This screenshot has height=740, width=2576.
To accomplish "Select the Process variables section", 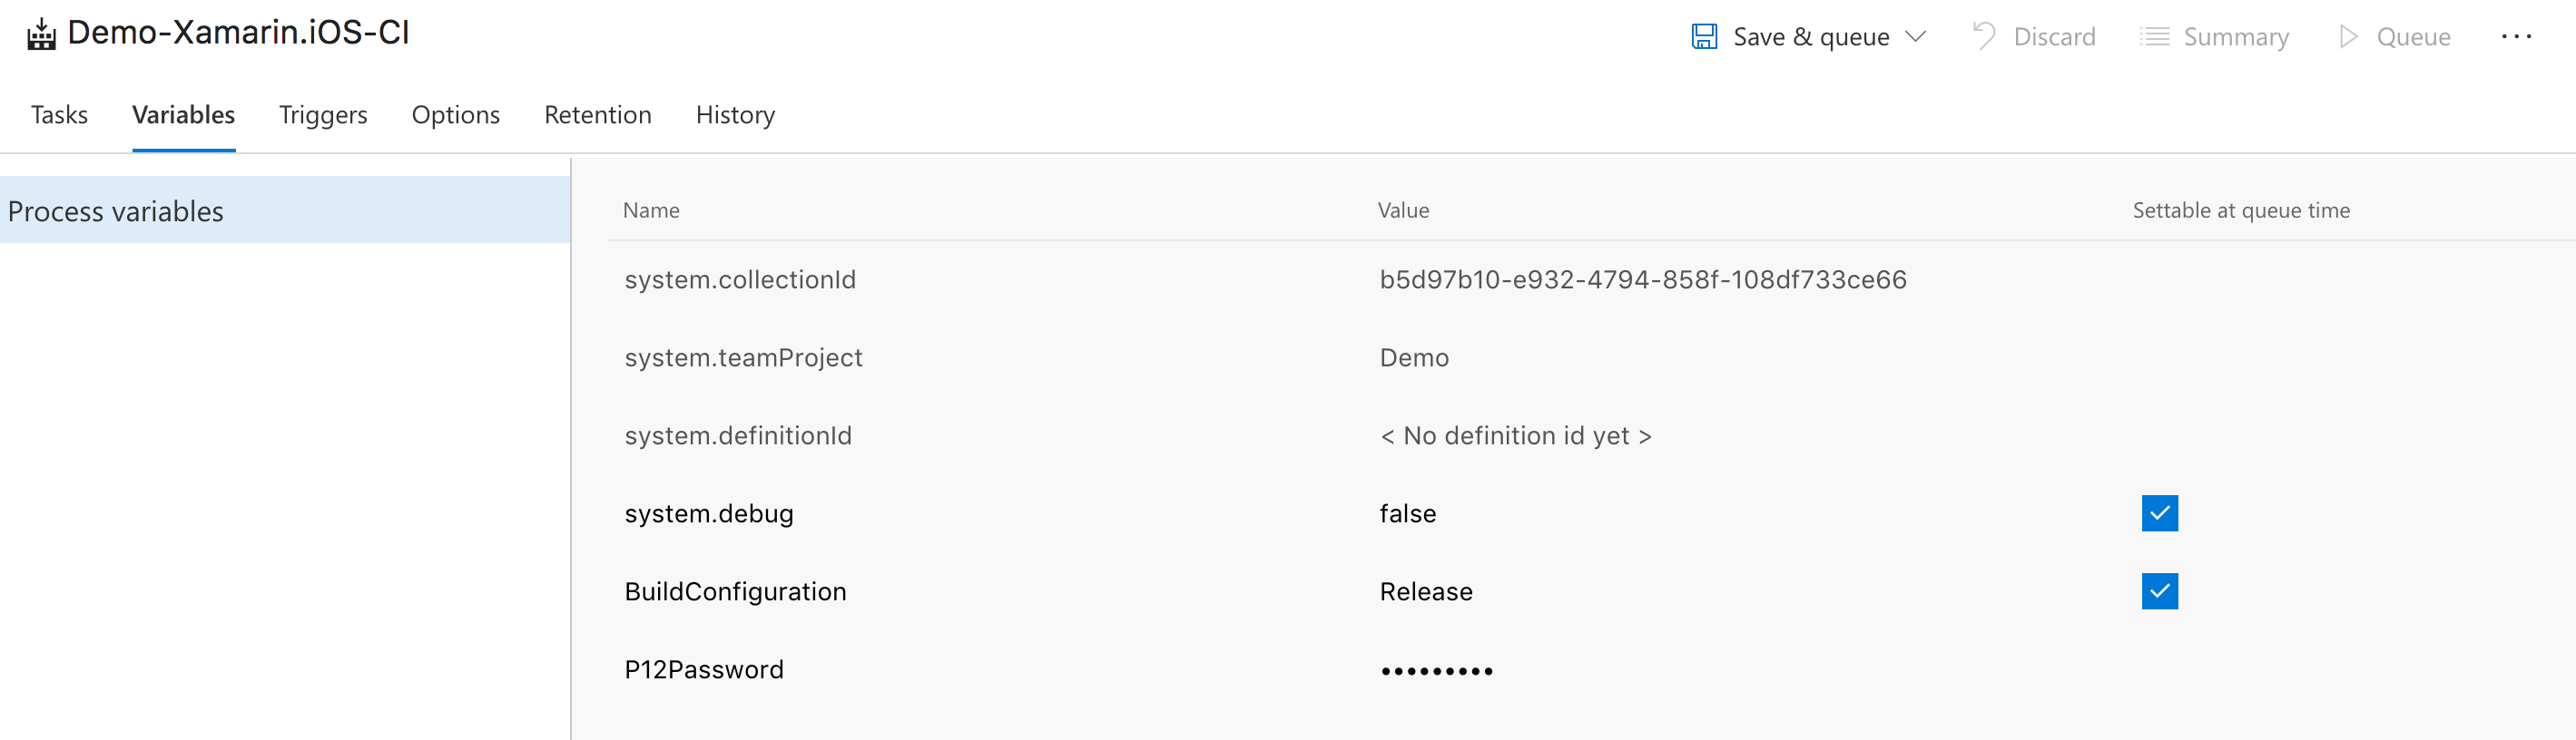I will coord(115,210).
